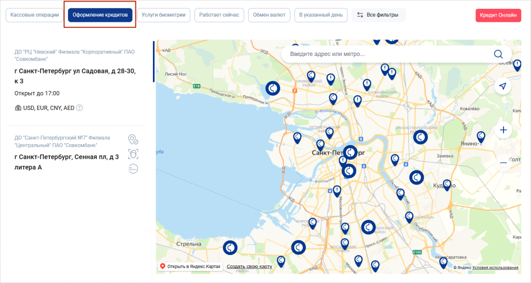The image size is (531, 283).
Task: Select branch marker near Новосаратовка
Action: click(x=443, y=263)
